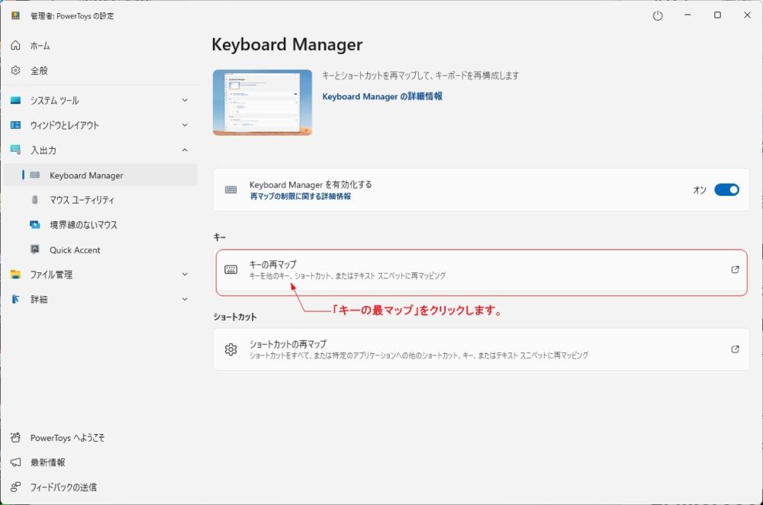Click the power icon in title bar

[658, 15]
